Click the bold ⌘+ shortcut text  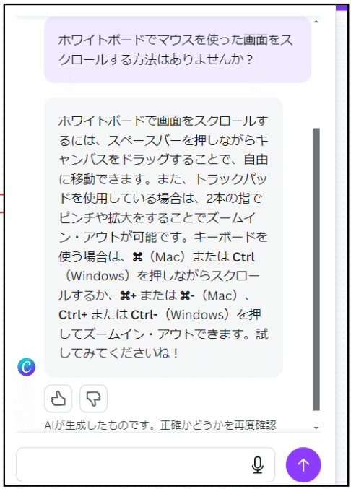(x=129, y=295)
